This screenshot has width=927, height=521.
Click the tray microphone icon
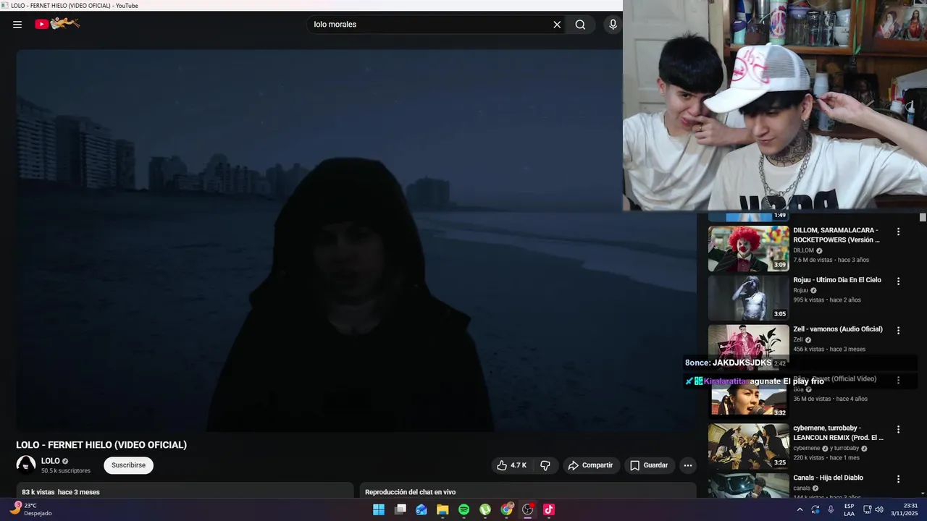tap(831, 509)
